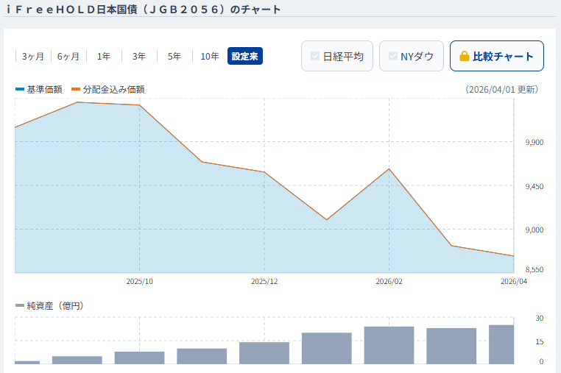Click the 30 net-assets axis value
The height and width of the screenshot is (373, 561).
click(x=539, y=318)
